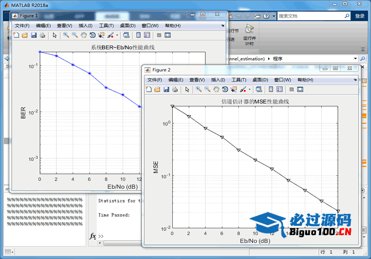The image size is (371, 259).
Task: Open 工具(T) menu in Figure 1
Action: click(x=106, y=26)
